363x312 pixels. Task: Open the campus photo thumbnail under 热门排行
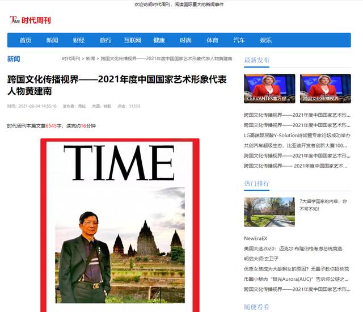(x=269, y=212)
